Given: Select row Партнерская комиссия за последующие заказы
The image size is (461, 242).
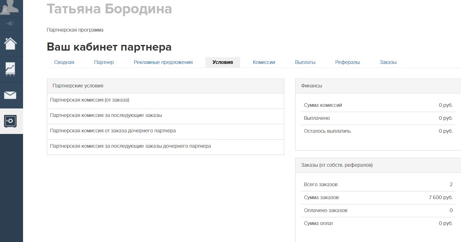Looking at the screenshot, I should [165, 115].
